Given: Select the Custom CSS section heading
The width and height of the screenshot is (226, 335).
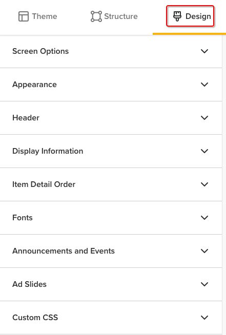Looking at the screenshot, I should 35,318.
